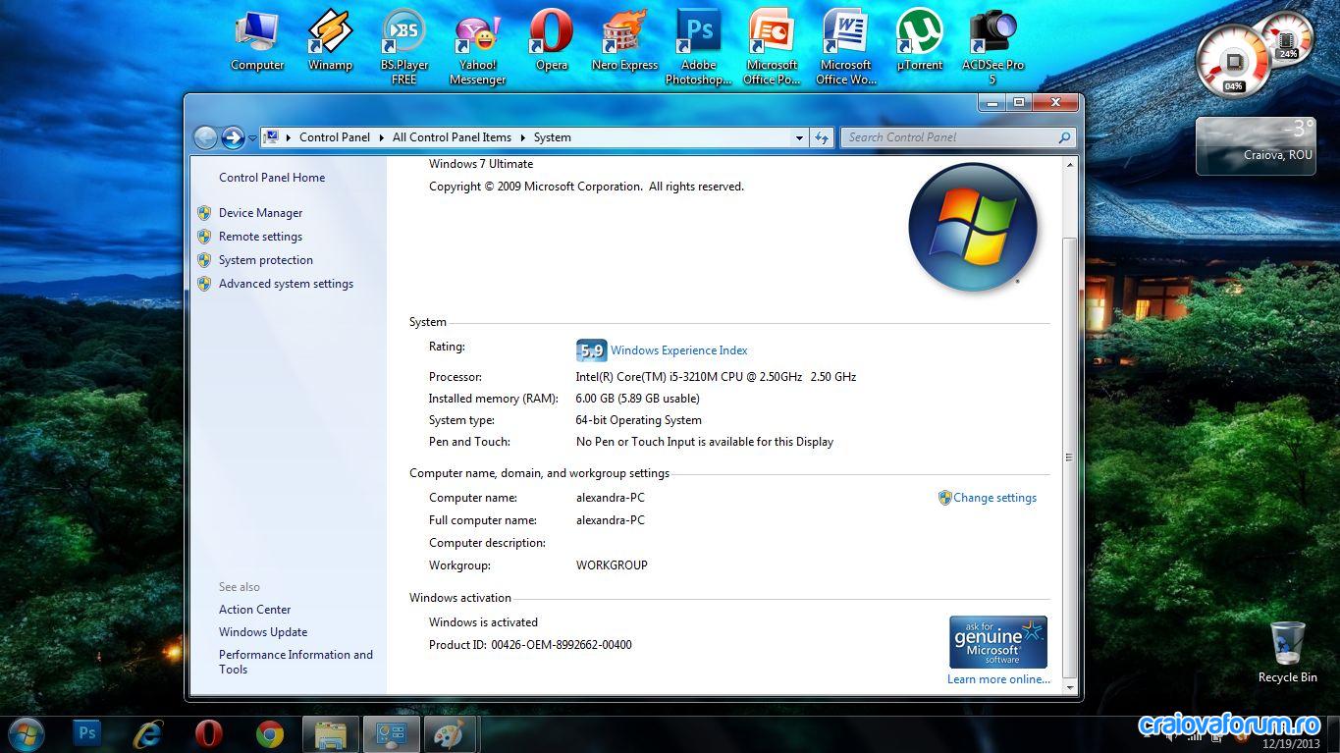The image size is (1340, 753).
Task: Open Photoshop from the taskbar
Action: click(86, 733)
